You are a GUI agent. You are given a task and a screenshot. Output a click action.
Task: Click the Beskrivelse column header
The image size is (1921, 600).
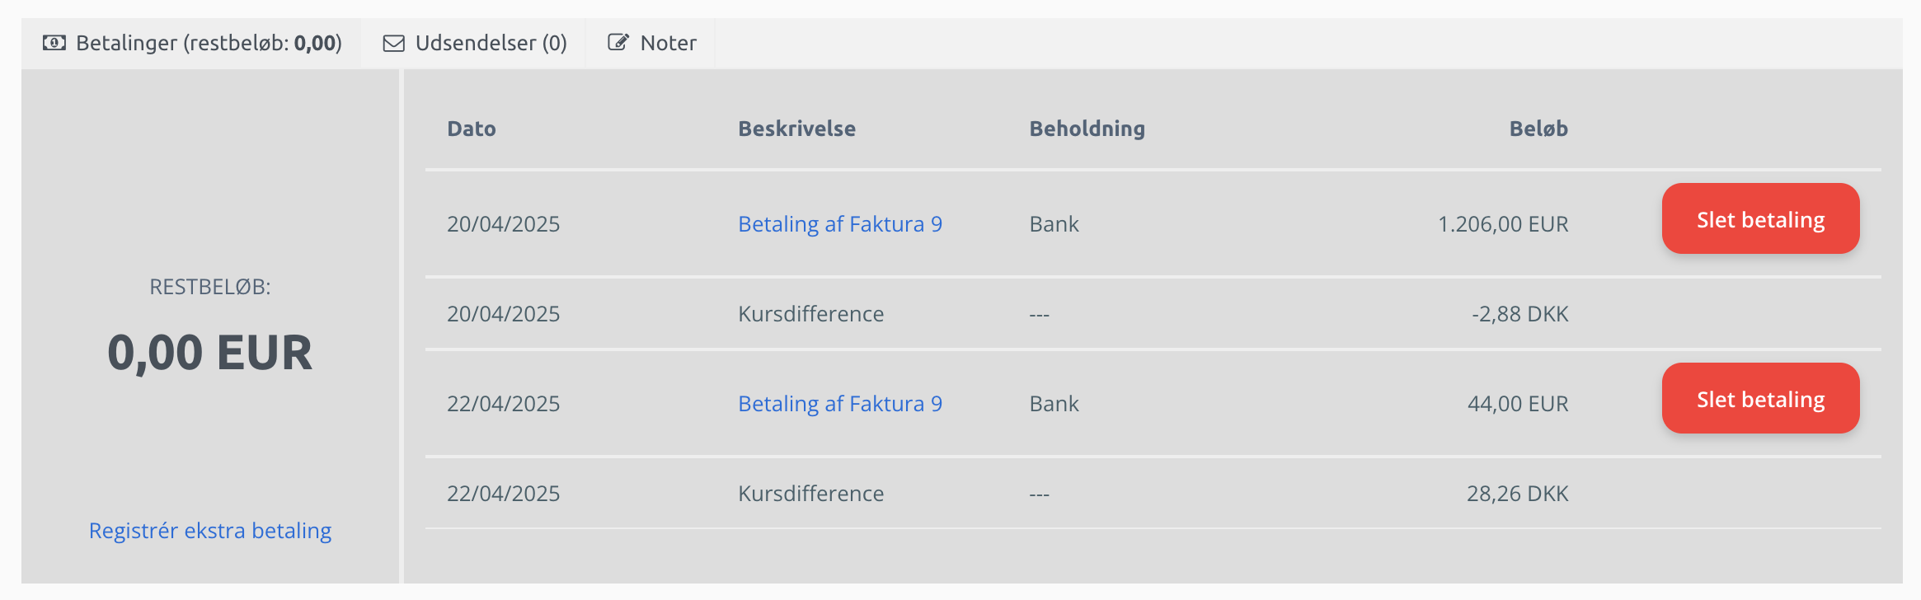click(x=796, y=129)
